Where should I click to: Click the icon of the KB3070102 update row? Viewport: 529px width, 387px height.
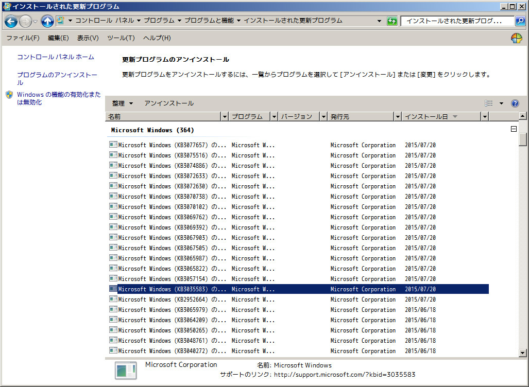(113, 207)
